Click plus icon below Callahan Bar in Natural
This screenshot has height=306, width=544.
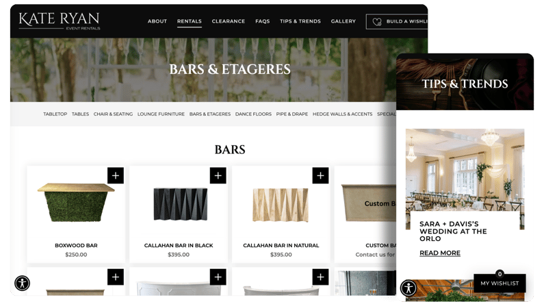click(x=320, y=277)
